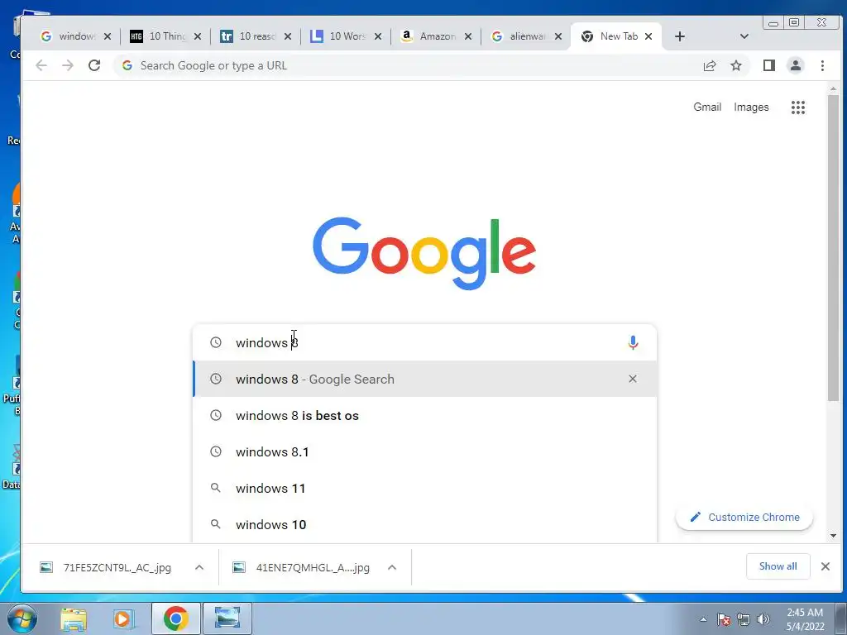
Task: Close the '10 reasc' tab
Action: 287,36
